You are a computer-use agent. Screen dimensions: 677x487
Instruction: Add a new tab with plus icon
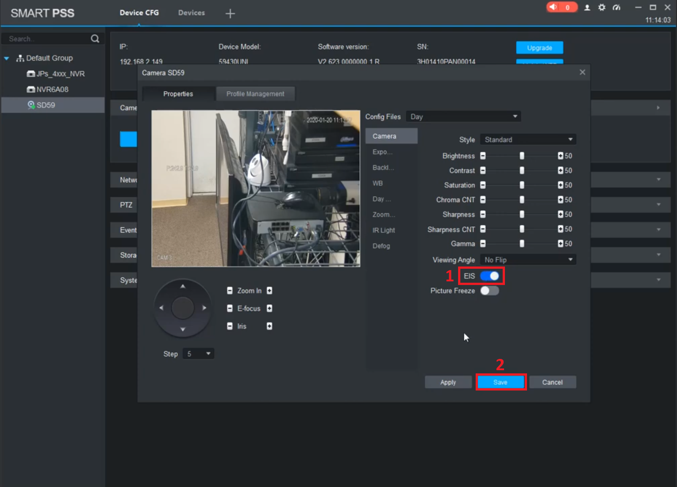[230, 14]
